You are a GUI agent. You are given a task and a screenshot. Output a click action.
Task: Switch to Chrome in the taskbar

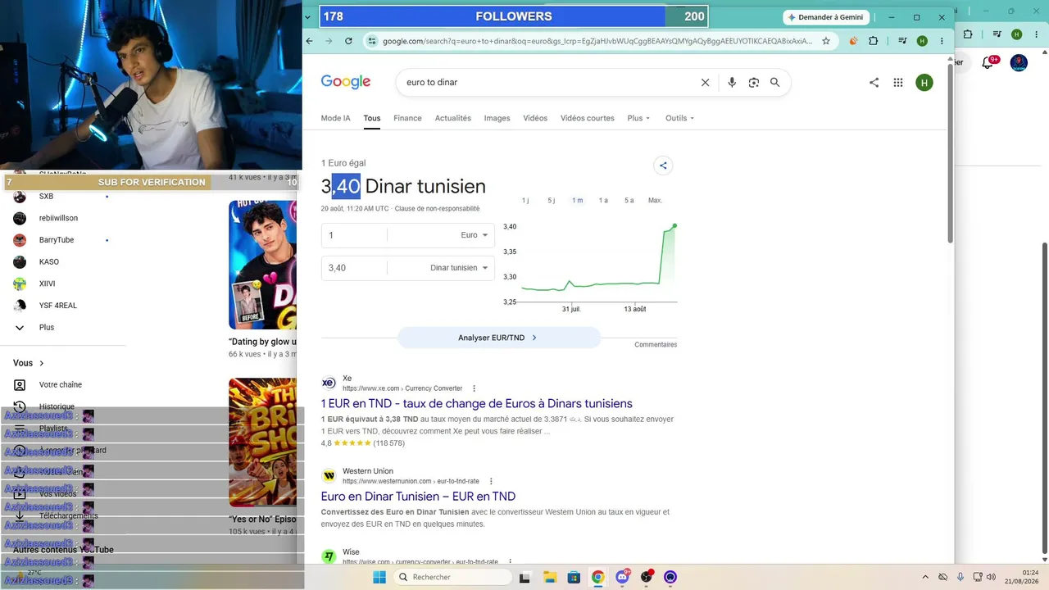pos(598,577)
